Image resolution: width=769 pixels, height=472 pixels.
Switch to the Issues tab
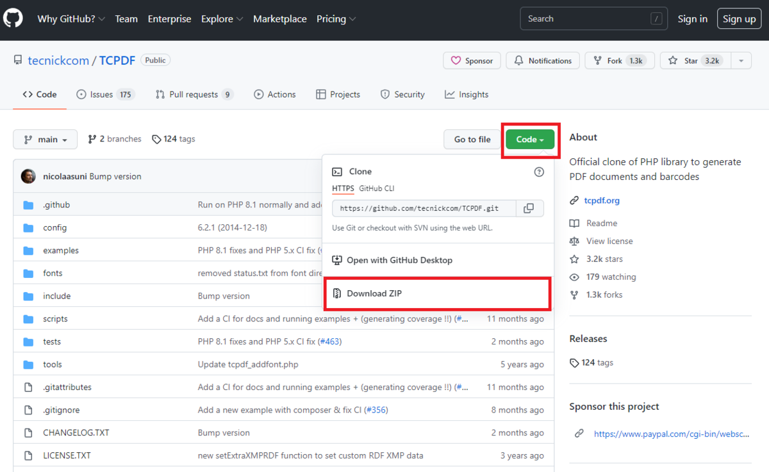click(104, 95)
